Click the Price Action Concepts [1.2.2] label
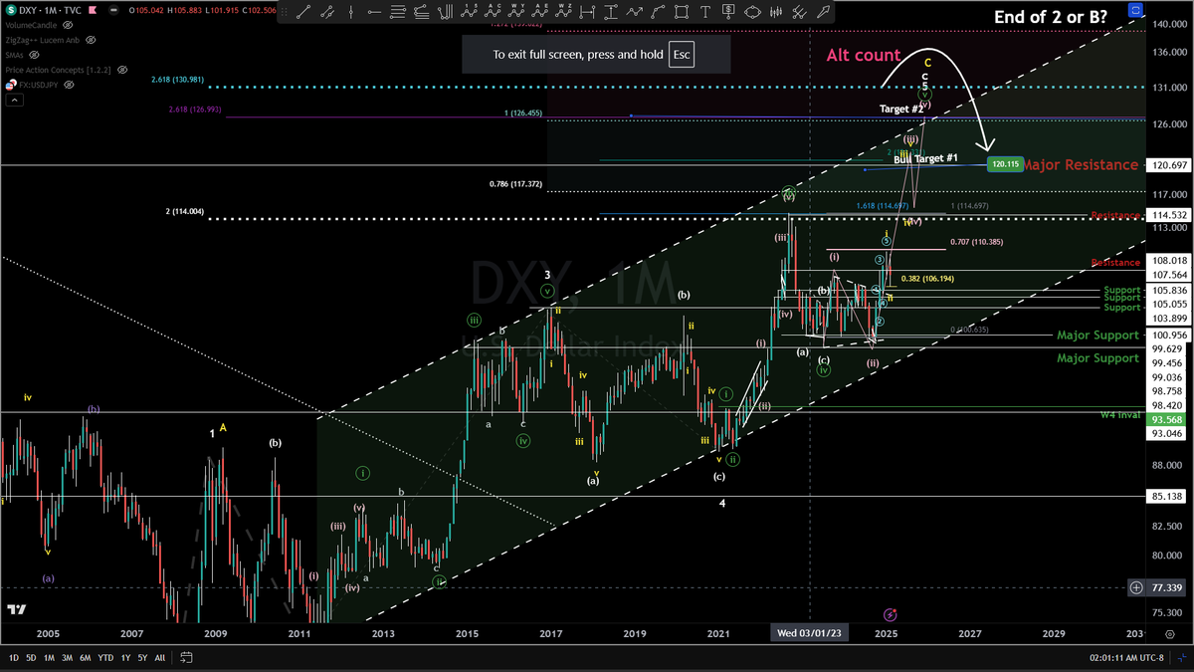Viewport: 1194px width, 672px height. 58,70
